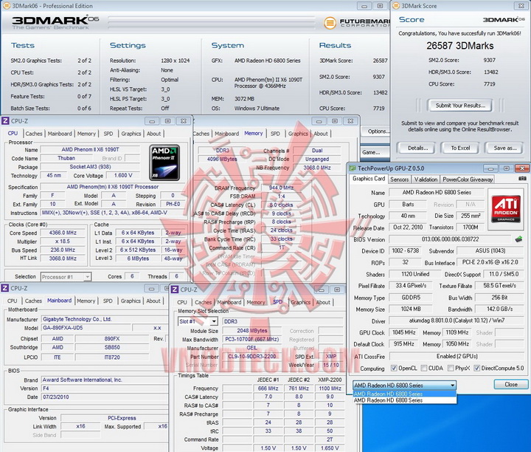Open the Processor #1 selection dropdown
This screenshot has width=531, height=452.
coord(66,277)
